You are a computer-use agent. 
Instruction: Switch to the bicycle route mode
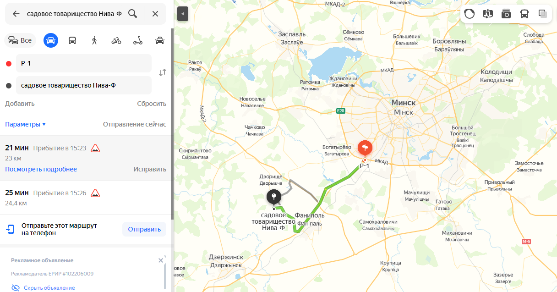[116, 40]
